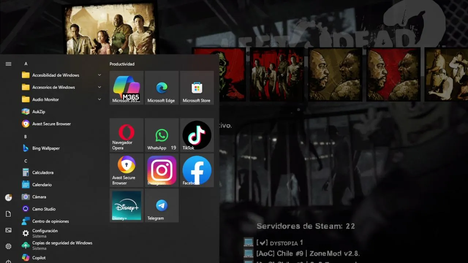Viewport: 468px width, 263px height.
Task: Open the Accesorios de Windows folder
Action: click(x=62, y=87)
